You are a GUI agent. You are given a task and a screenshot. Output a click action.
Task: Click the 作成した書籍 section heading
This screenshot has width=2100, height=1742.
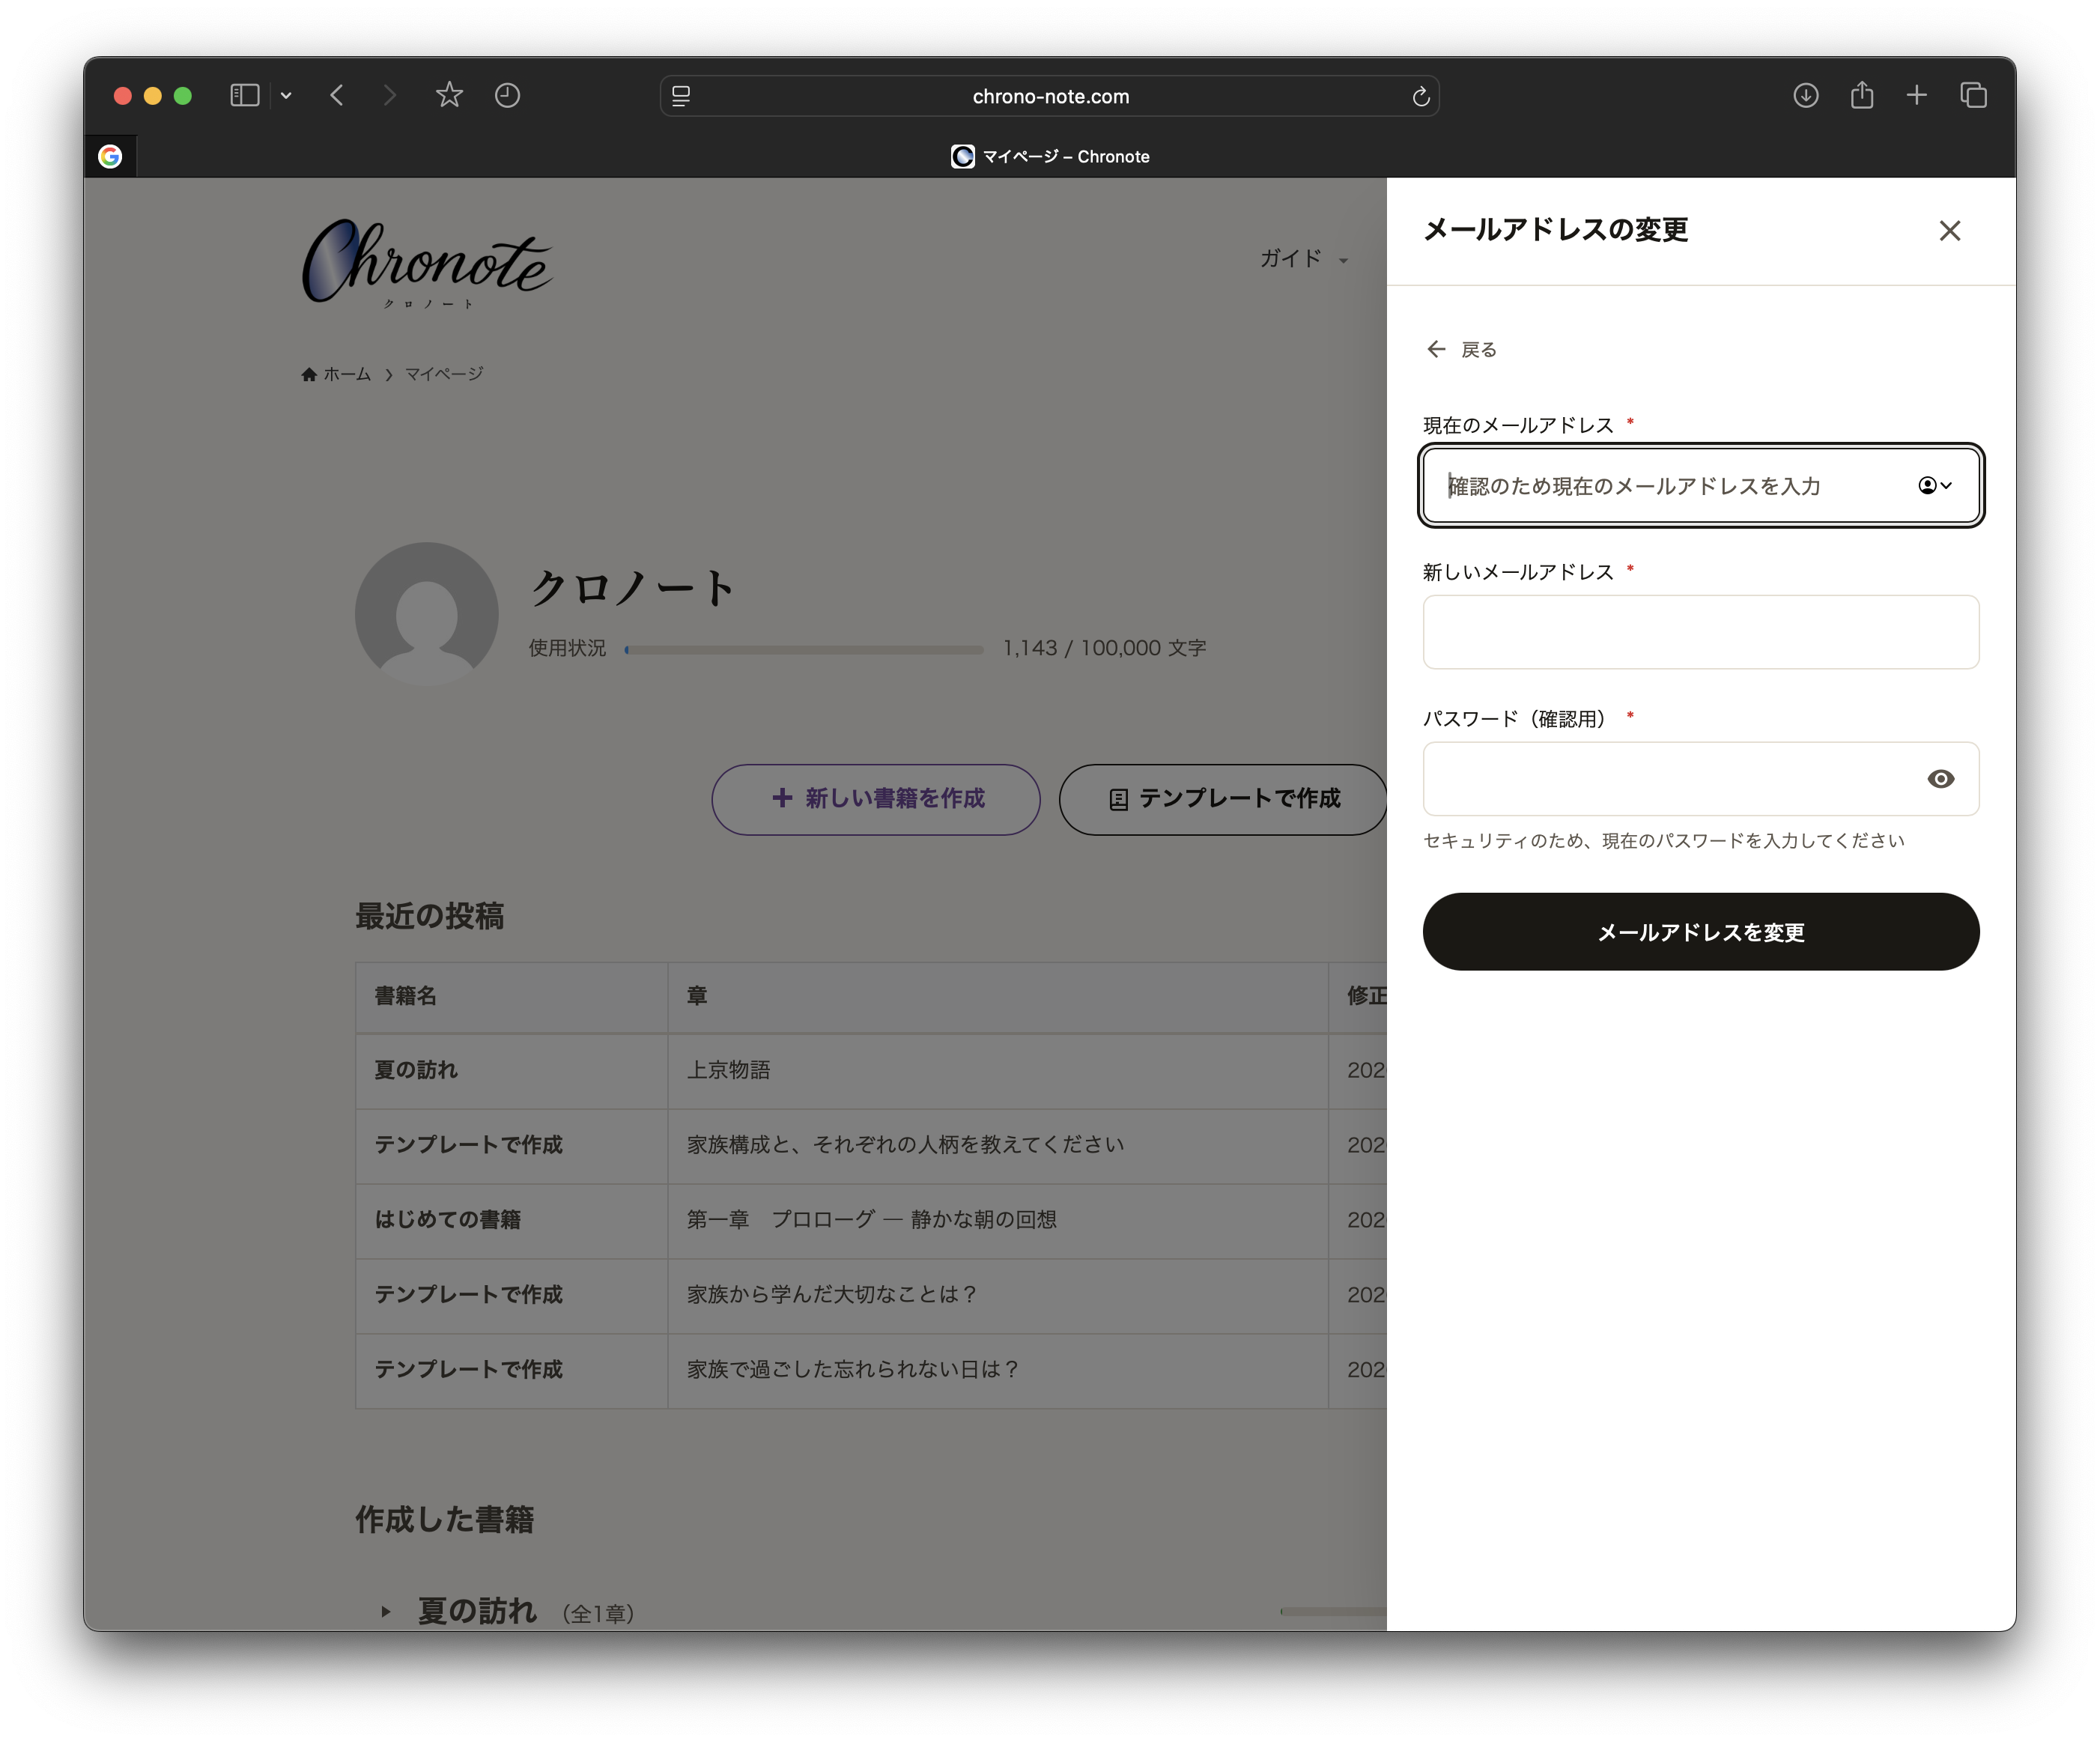click(x=444, y=1520)
